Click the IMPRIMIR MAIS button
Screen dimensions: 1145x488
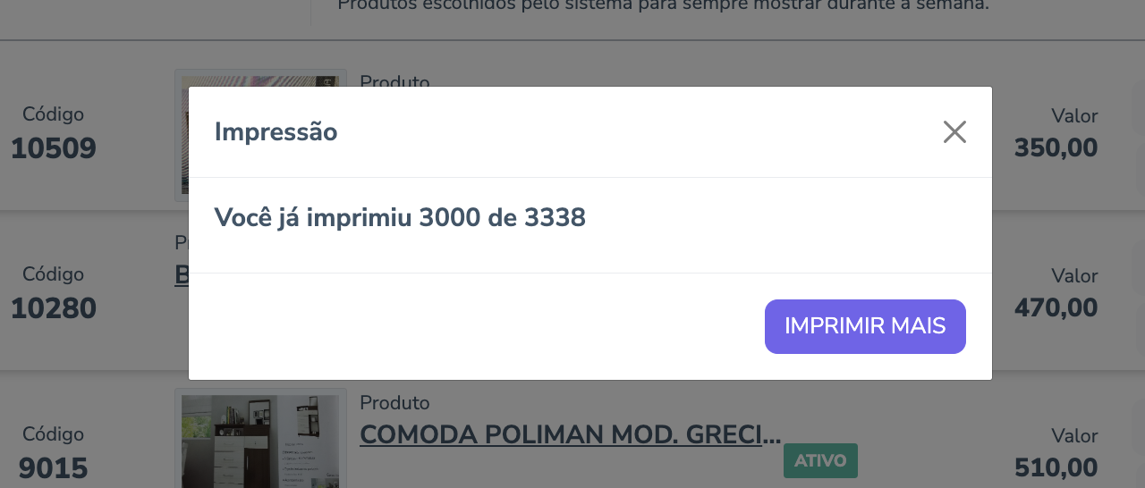(865, 326)
